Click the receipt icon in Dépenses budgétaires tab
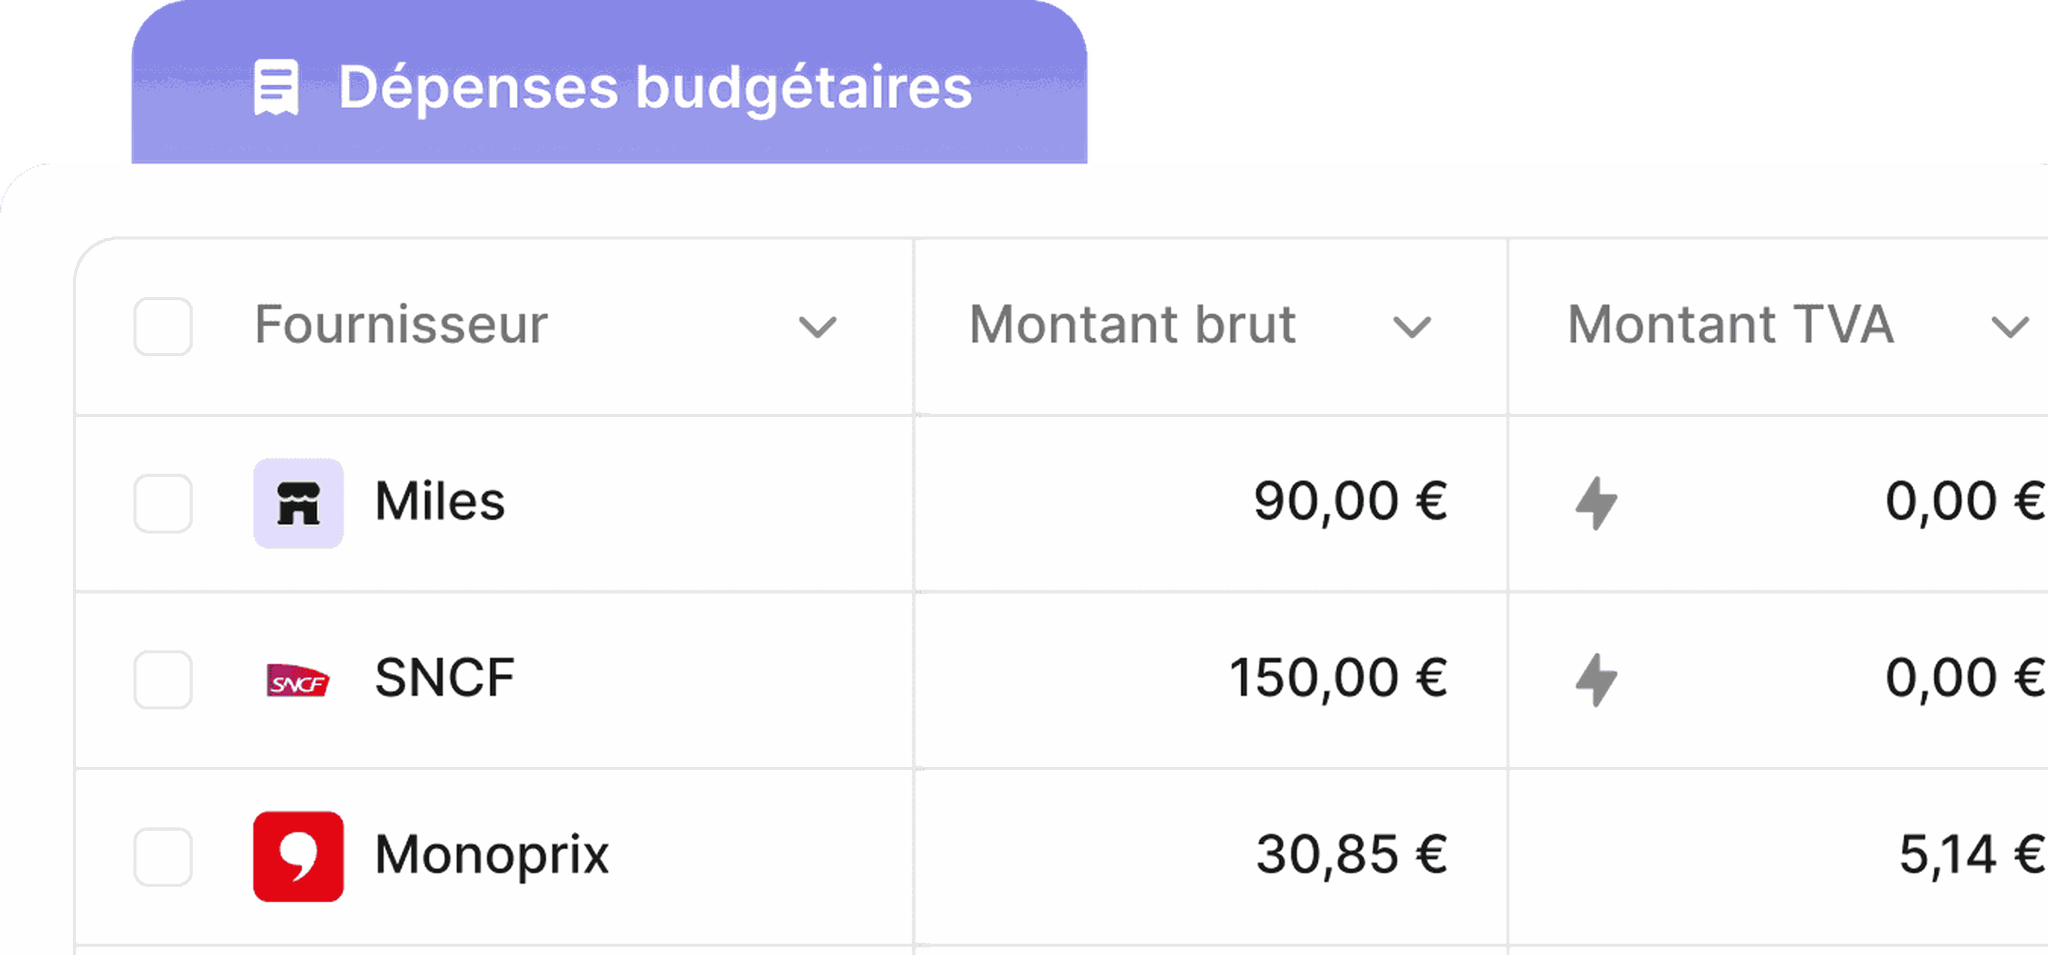2048x955 pixels. click(276, 87)
